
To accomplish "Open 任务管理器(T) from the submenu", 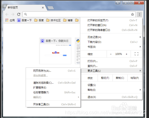I will [53, 92].
